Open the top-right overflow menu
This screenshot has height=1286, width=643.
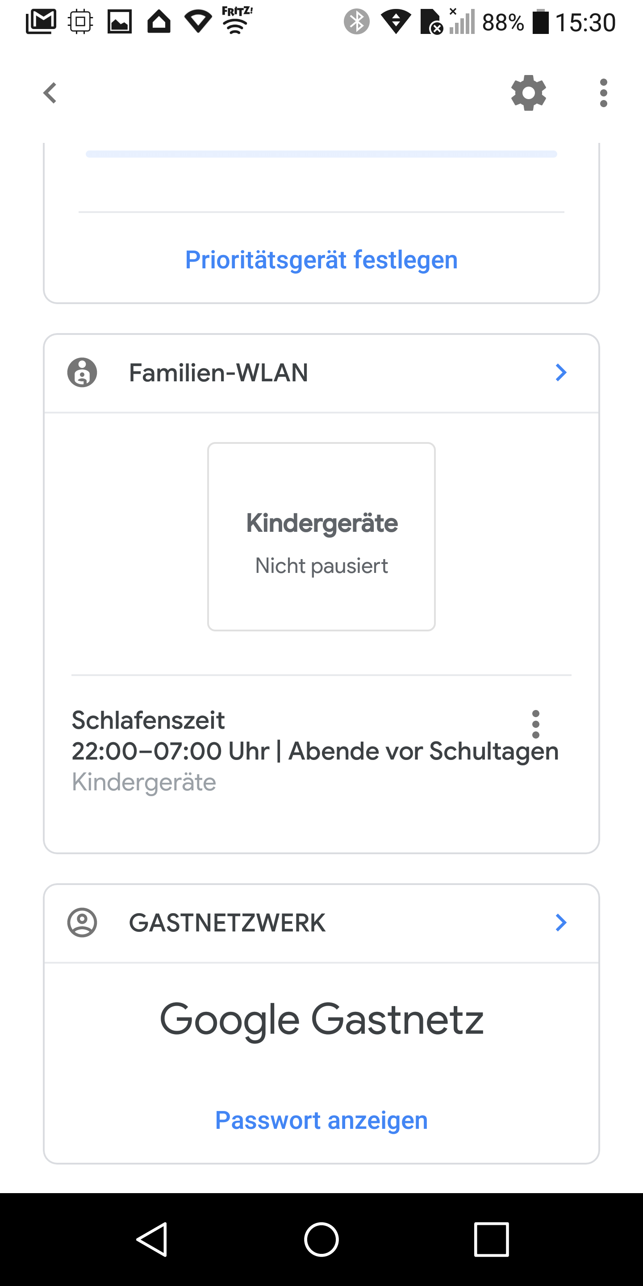click(604, 93)
